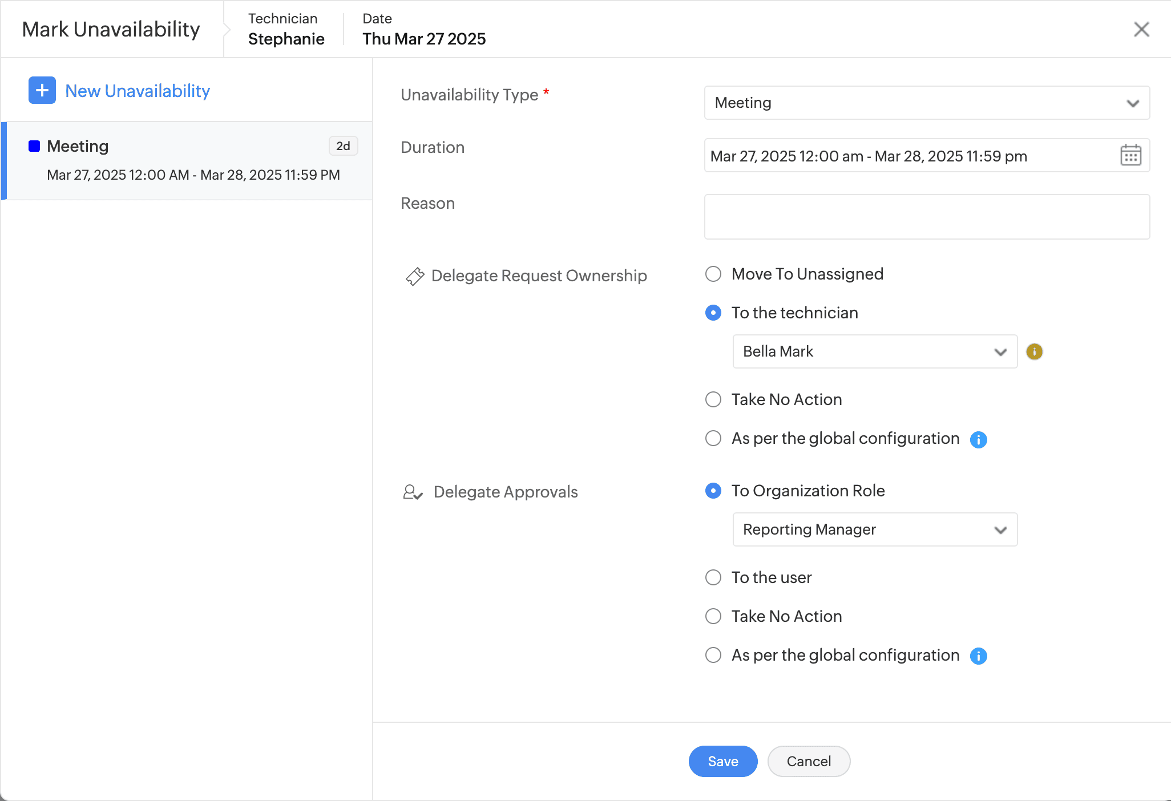Open the Unavailability Type Meeting dropdown
Image resolution: width=1171 pixels, height=801 pixels.
(x=926, y=103)
